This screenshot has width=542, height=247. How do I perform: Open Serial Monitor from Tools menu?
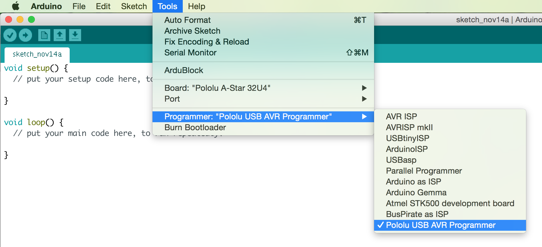point(263,53)
